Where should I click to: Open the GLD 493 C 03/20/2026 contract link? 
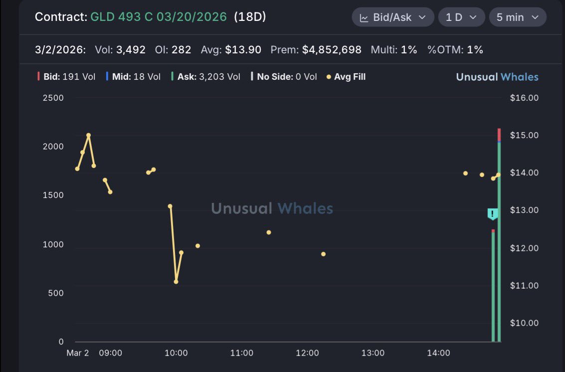click(159, 17)
